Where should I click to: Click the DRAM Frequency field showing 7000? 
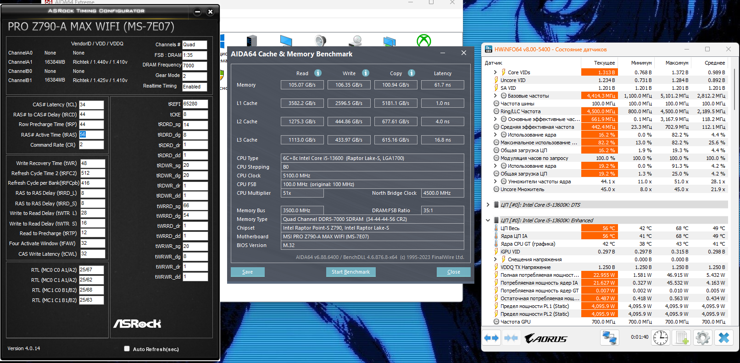tap(195, 66)
